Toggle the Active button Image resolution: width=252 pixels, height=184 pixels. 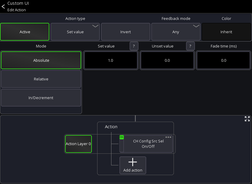[25, 32]
